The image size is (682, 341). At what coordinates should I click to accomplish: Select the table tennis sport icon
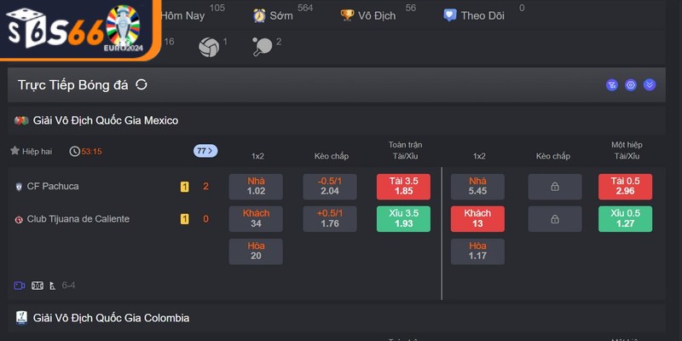[x=263, y=48]
